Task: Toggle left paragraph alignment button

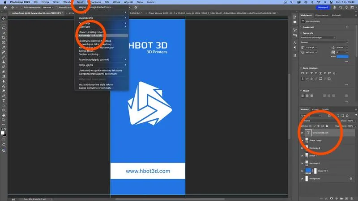Action: click(303, 96)
